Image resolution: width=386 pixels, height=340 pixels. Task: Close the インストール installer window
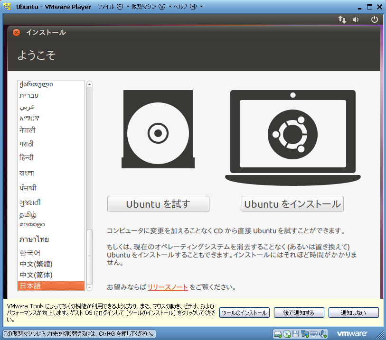[16, 32]
